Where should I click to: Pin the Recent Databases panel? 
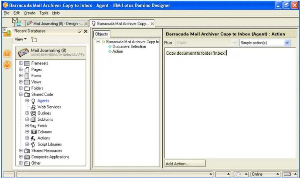[x=80, y=31]
